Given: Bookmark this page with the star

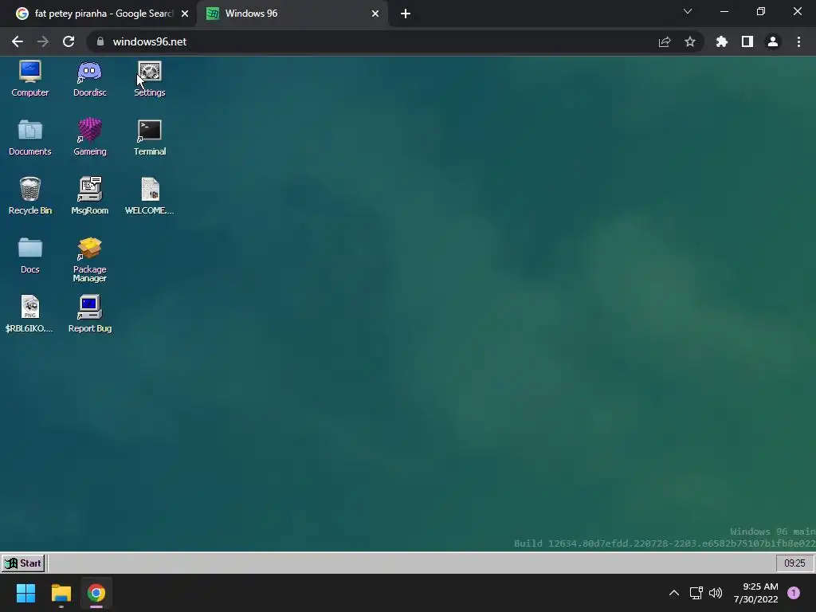Looking at the screenshot, I should pos(690,41).
